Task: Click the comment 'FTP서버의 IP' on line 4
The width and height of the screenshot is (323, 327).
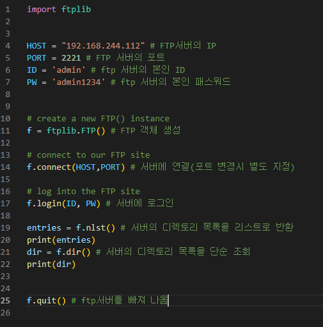Action: [x=188, y=45]
